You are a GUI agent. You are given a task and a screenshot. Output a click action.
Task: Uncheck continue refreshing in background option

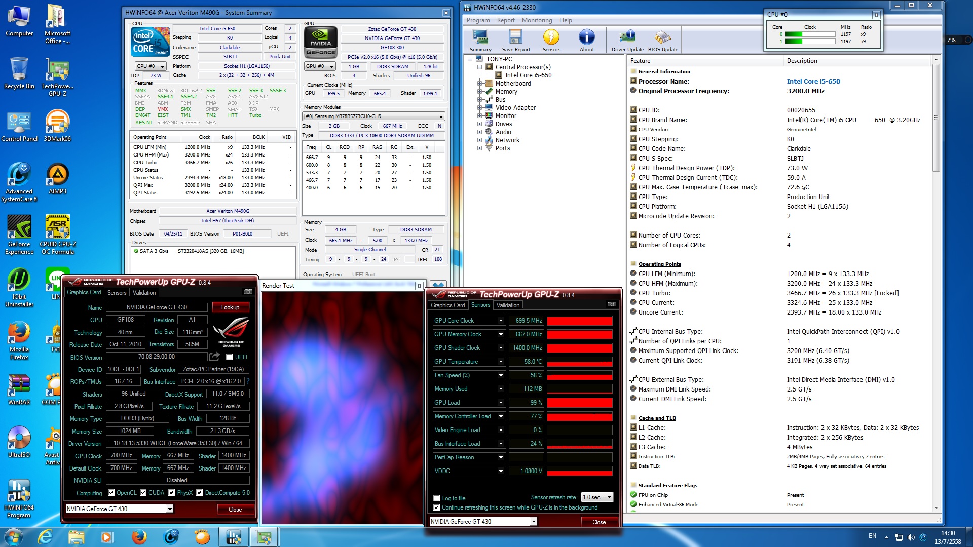437,507
